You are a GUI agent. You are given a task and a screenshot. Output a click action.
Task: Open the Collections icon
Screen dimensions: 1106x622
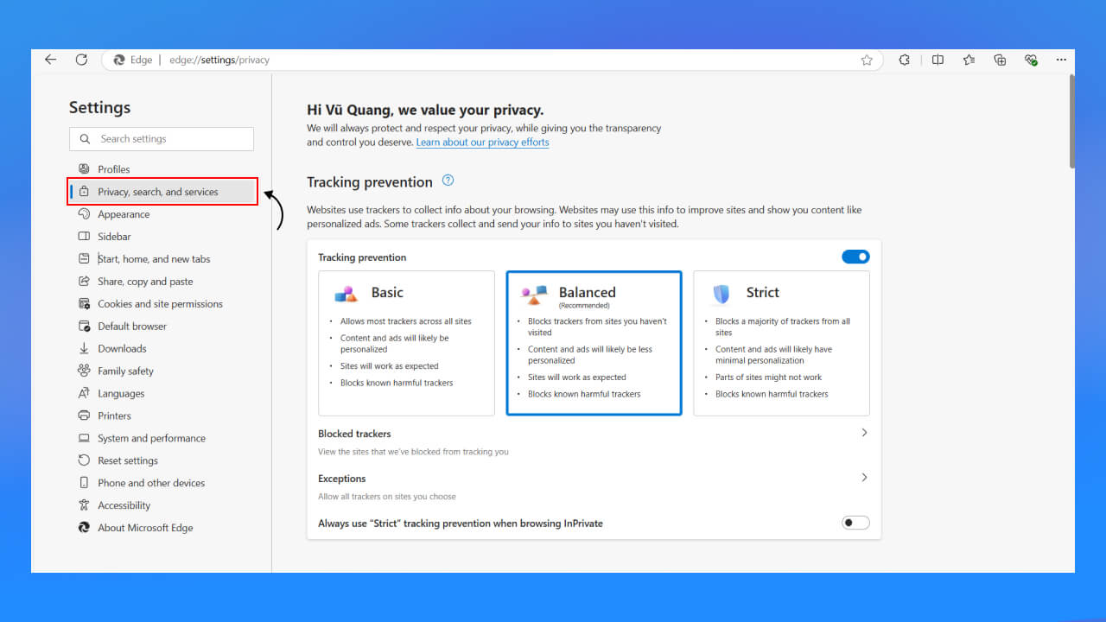tap(1000, 60)
